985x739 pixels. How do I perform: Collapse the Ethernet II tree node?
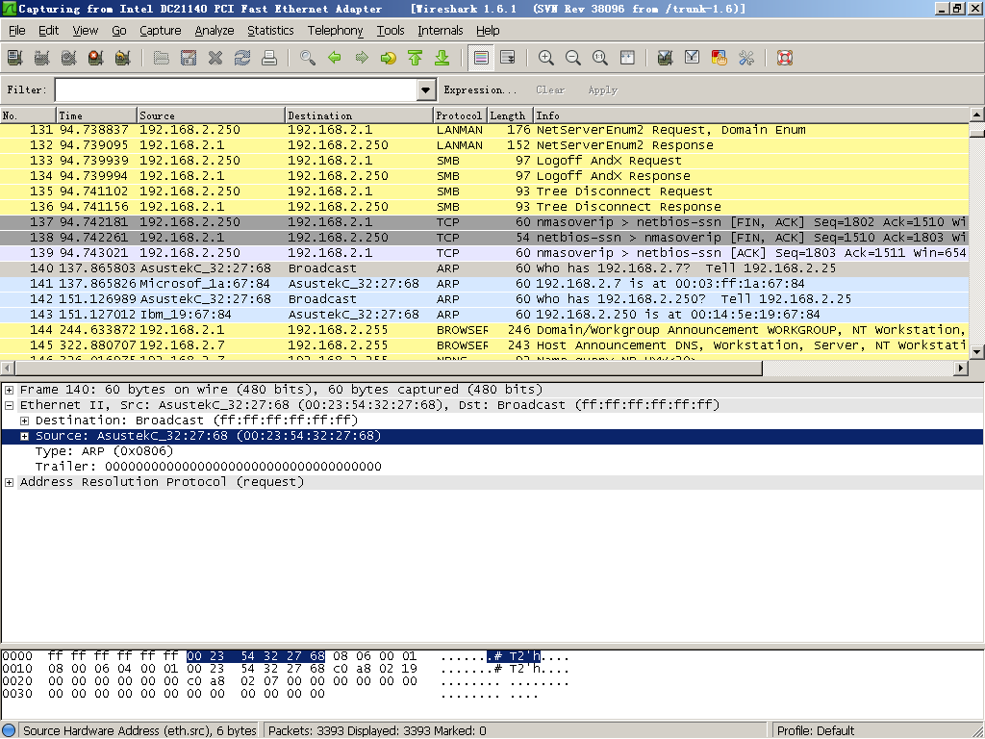(10, 405)
